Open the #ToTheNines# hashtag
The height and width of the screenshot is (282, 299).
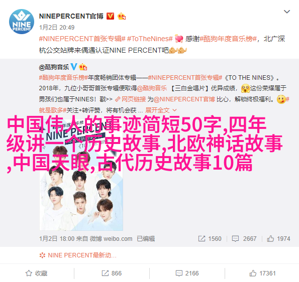tap(150, 39)
